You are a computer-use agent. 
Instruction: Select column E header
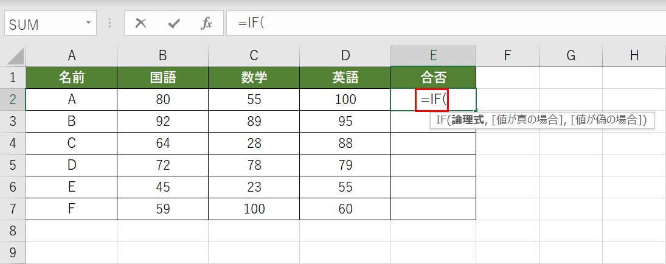pos(433,55)
